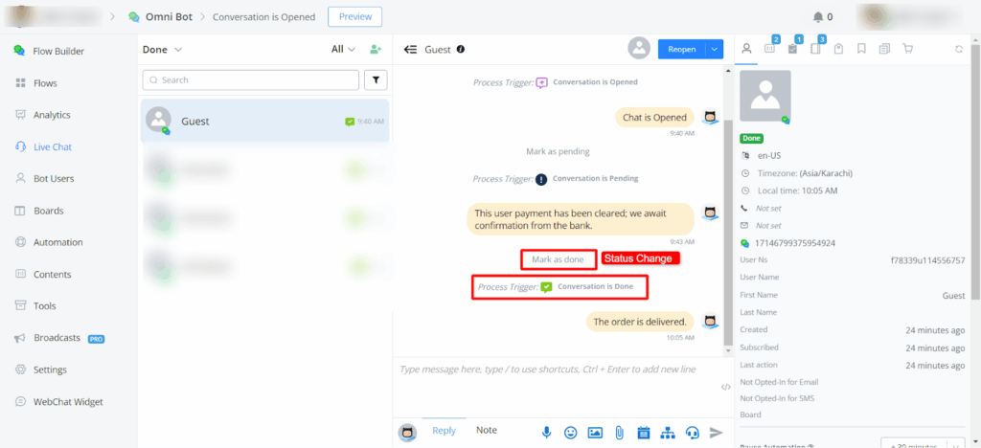Open the emoji picker
981x448 pixels.
tap(571, 432)
